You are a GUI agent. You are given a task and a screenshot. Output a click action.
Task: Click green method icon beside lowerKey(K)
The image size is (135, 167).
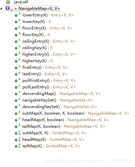point(16,22)
